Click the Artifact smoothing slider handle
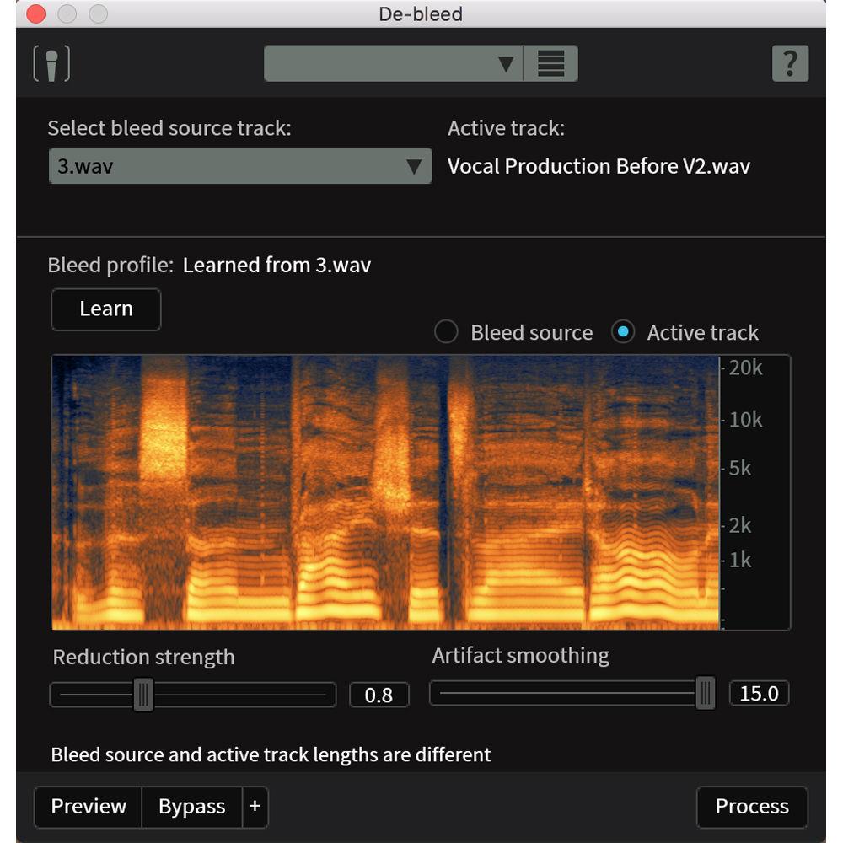 [x=705, y=693]
